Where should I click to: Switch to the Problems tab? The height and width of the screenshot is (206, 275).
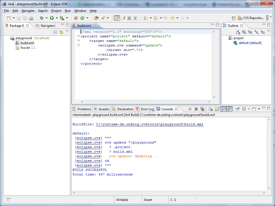coord(82,109)
